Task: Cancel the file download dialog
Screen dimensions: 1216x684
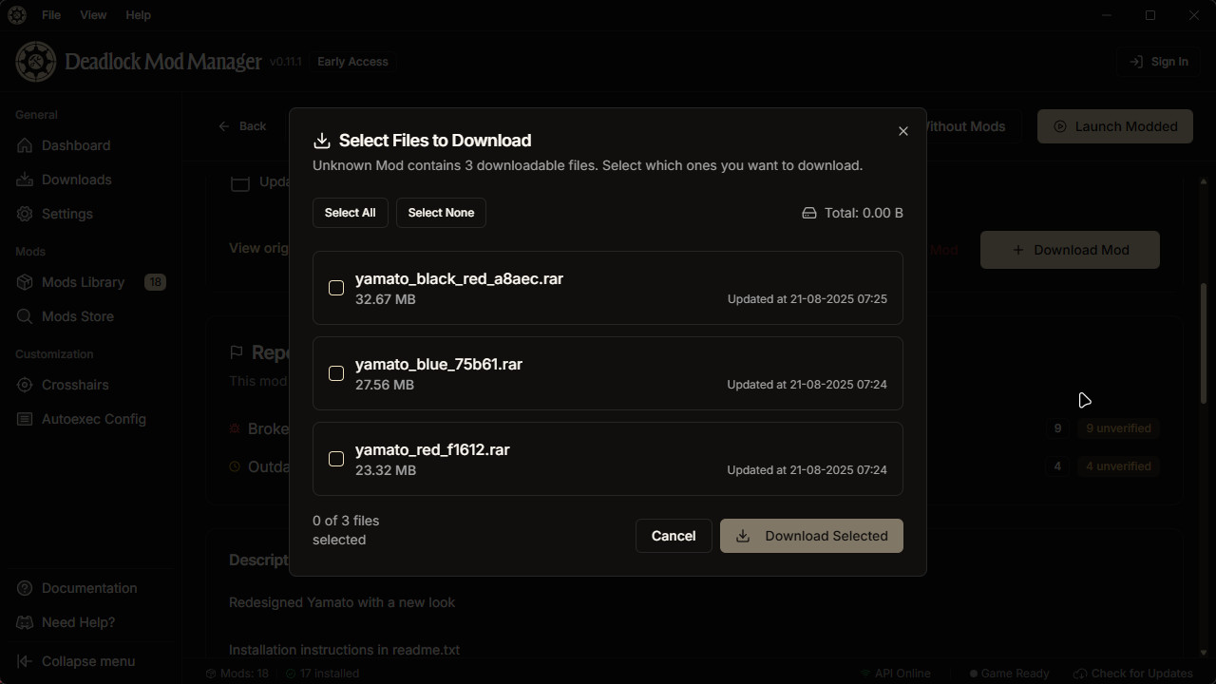Action: (x=674, y=536)
